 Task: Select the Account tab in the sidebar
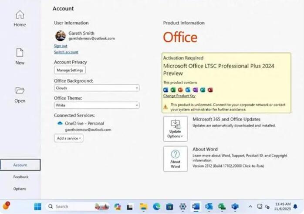click(x=20, y=165)
